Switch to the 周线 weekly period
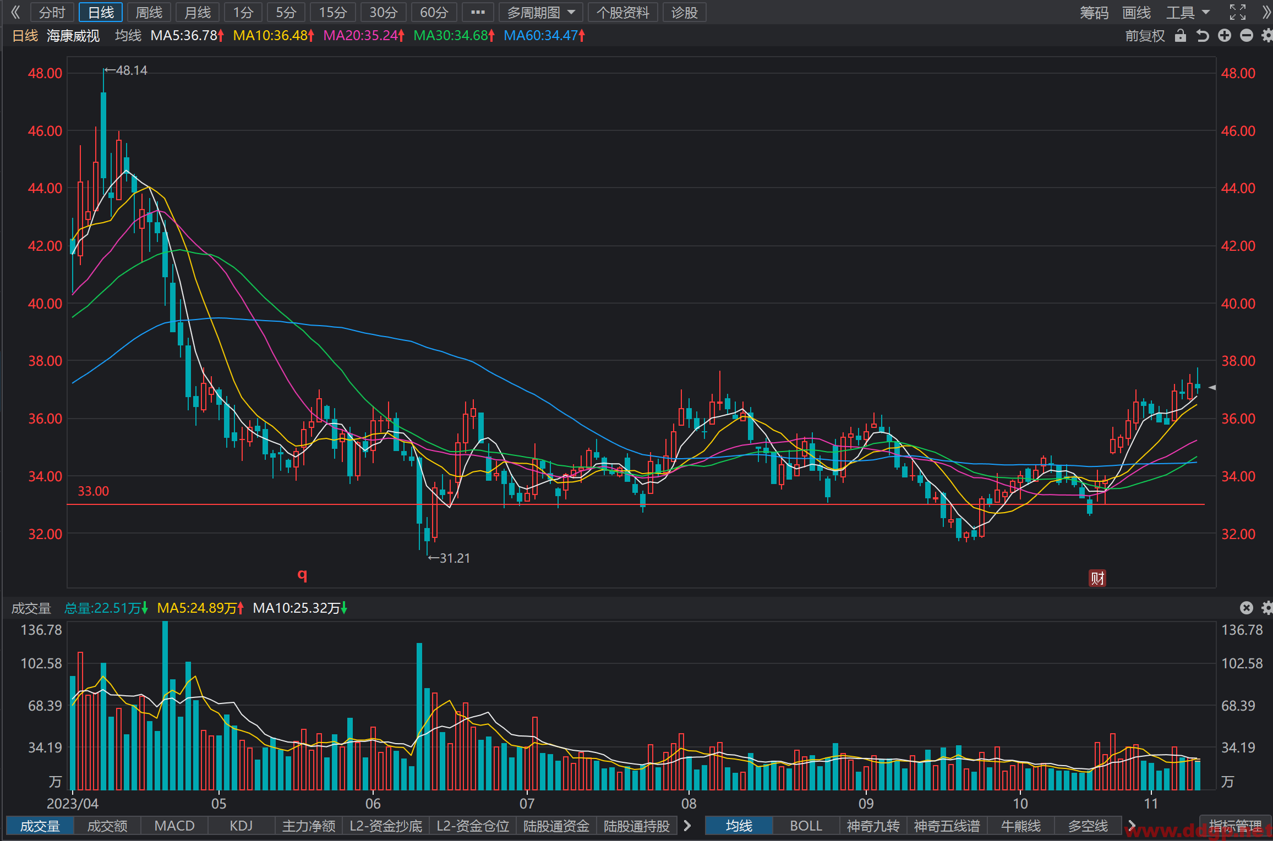 (x=149, y=12)
